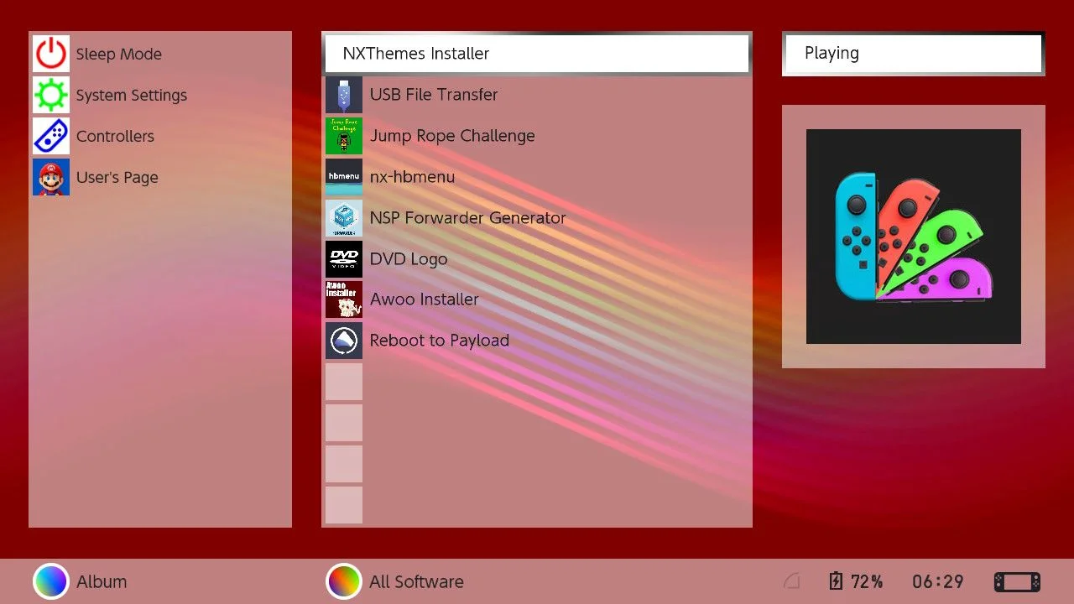The width and height of the screenshot is (1074, 604).
Task: Click the Reboot to Payload title
Action: pos(440,341)
